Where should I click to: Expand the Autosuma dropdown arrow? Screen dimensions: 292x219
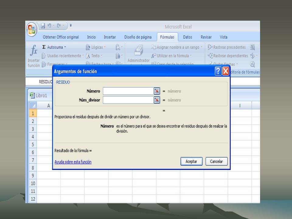click(65, 47)
